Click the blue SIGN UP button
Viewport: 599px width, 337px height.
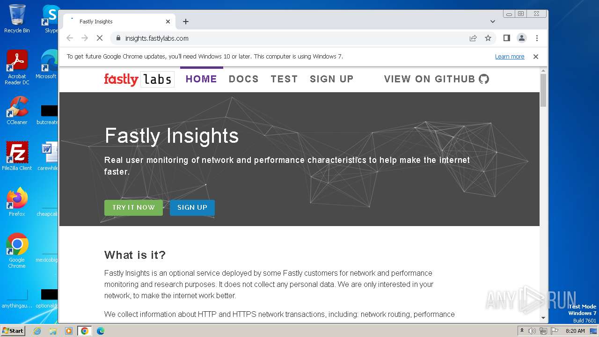coord(192,208)
